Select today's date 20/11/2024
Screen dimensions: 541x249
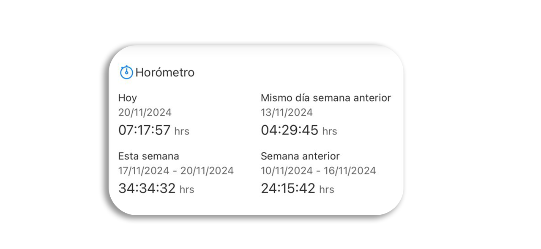[x=145, y=112]
